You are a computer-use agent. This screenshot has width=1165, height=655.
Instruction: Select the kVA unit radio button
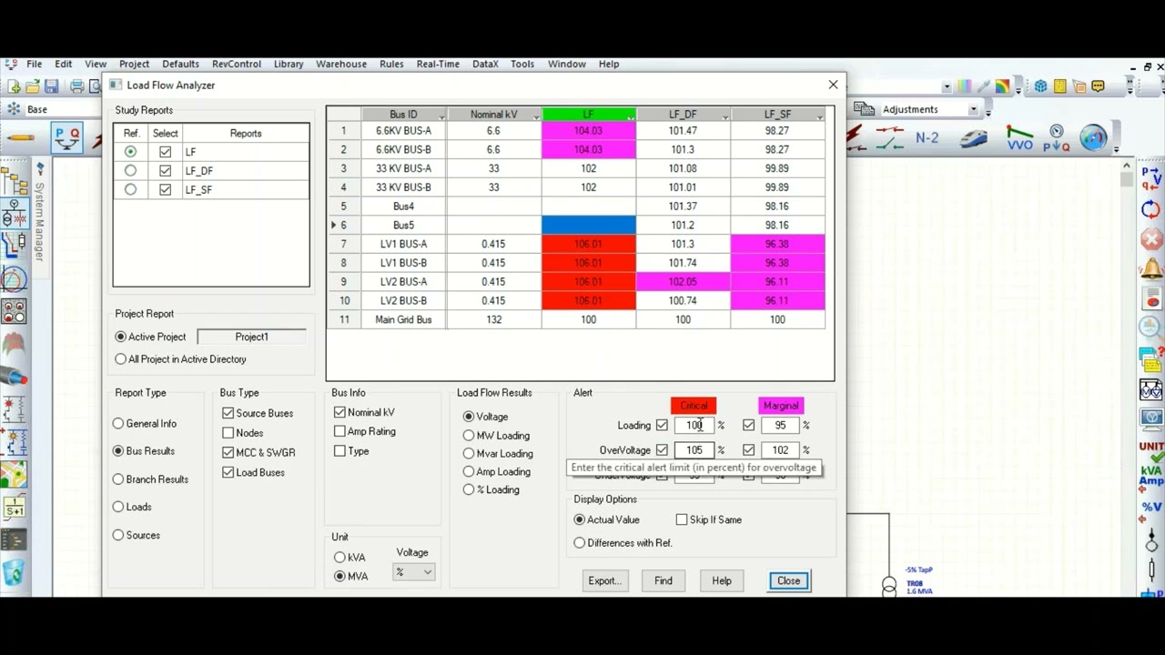click(339, 558)
